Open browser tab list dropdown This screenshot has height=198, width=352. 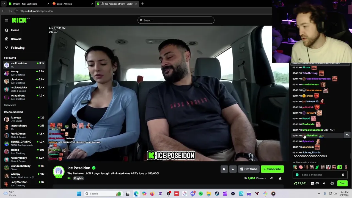[x=3, y=4]
